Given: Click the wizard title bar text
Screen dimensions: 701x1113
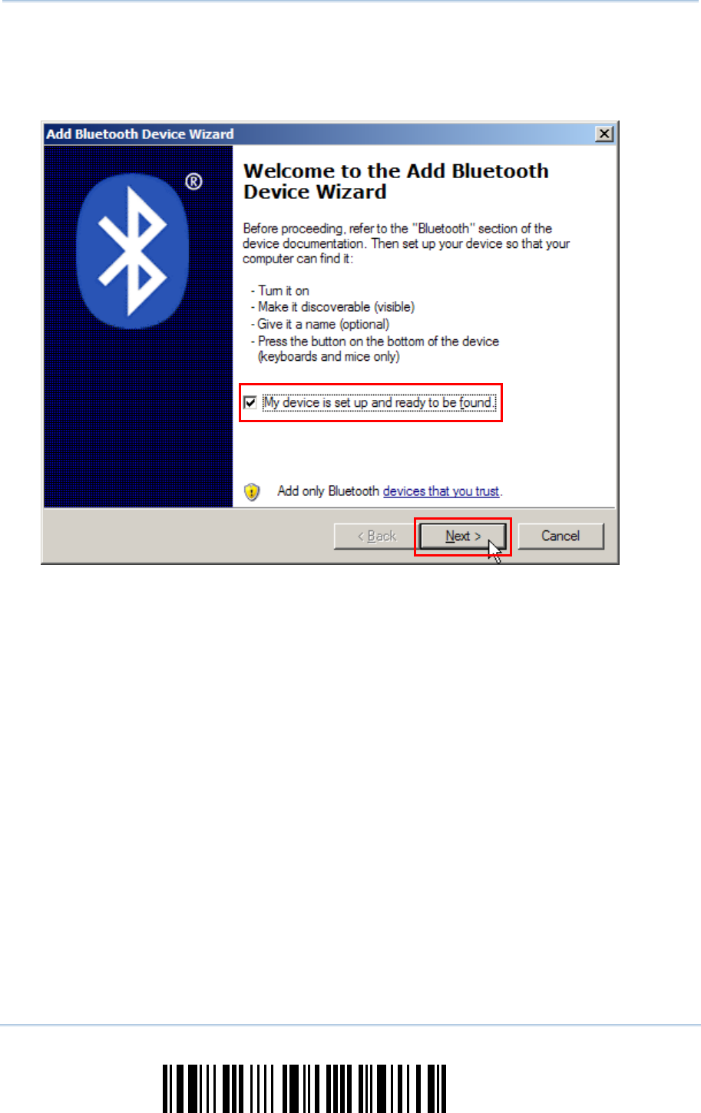Looking at the screenshot, I should tap(140, 134).
